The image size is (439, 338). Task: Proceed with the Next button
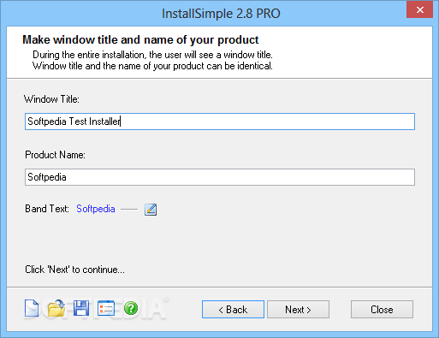point(298,309)
